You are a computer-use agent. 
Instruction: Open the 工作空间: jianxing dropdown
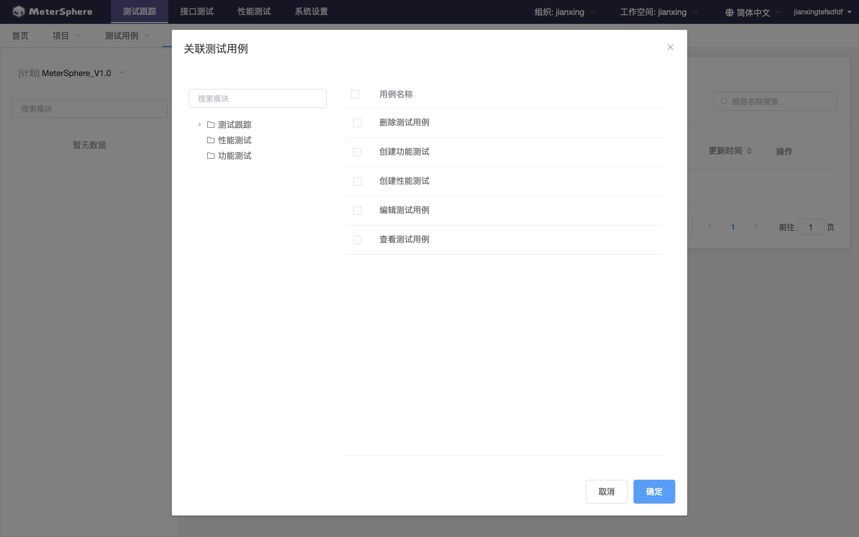(659, 12)
